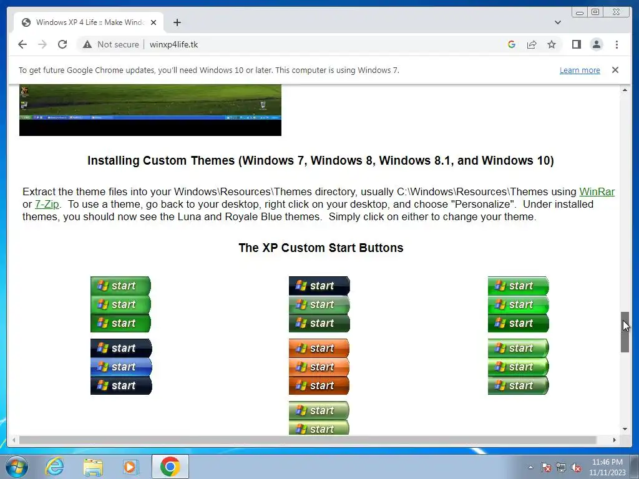Open the Windows Start menu orb
This screenshot has width=639, height=479.
(17, 467)
